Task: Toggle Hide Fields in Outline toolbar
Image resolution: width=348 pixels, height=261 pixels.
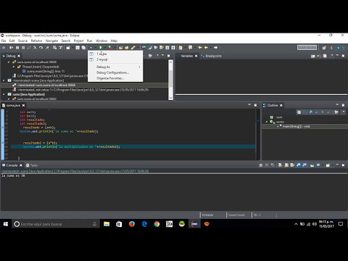Action: [x=311, y=112]
